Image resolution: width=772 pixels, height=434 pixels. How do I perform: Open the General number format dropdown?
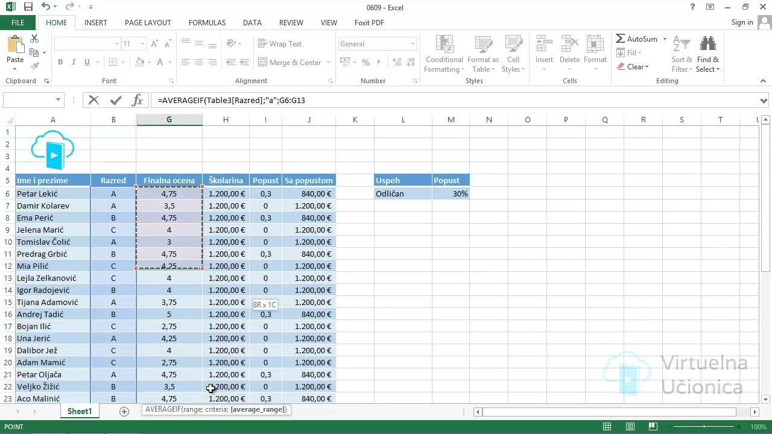[x=413, y=44]
